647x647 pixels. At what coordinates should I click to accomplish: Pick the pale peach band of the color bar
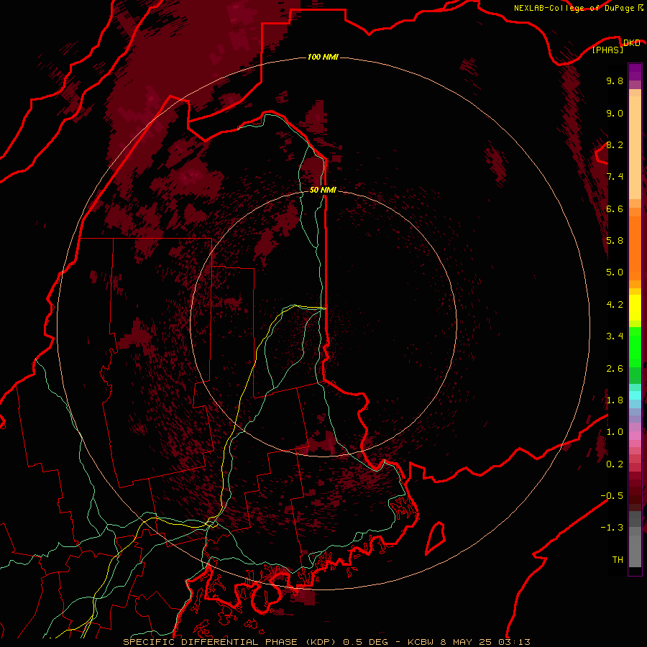[635, 148]
